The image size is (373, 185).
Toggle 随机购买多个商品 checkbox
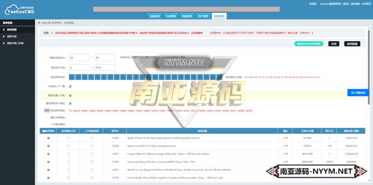tap(70, 103)
